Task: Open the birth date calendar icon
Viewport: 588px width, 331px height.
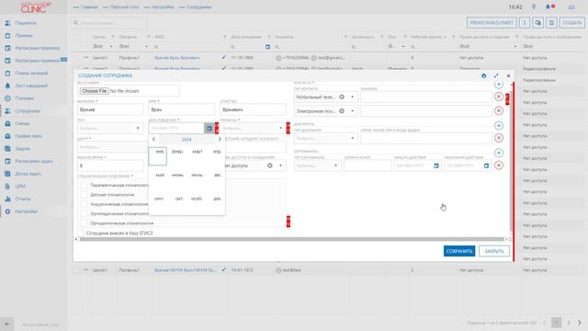Action: tap(209, 128)
